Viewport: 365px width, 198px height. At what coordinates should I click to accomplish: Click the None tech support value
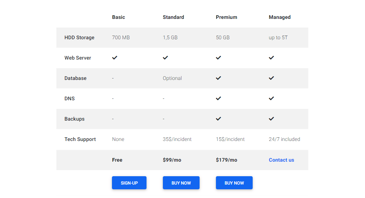click(x=118, y=139)
